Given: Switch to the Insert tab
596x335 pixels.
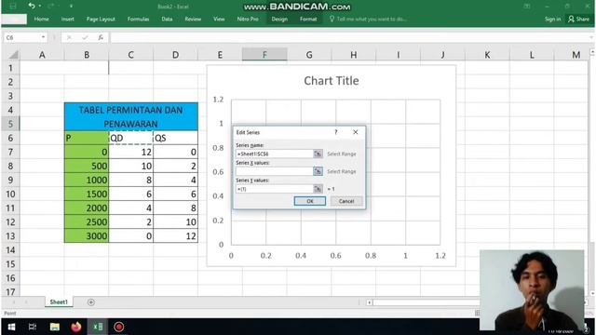Looking at the screenshot, I should pos(68,19).
